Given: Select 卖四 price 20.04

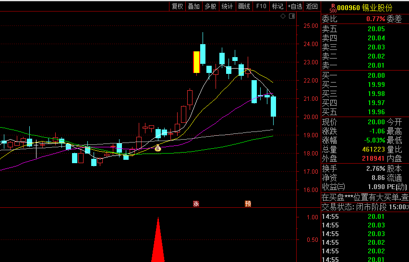Looking at the screenshot, I should click(x=376, y=38).
